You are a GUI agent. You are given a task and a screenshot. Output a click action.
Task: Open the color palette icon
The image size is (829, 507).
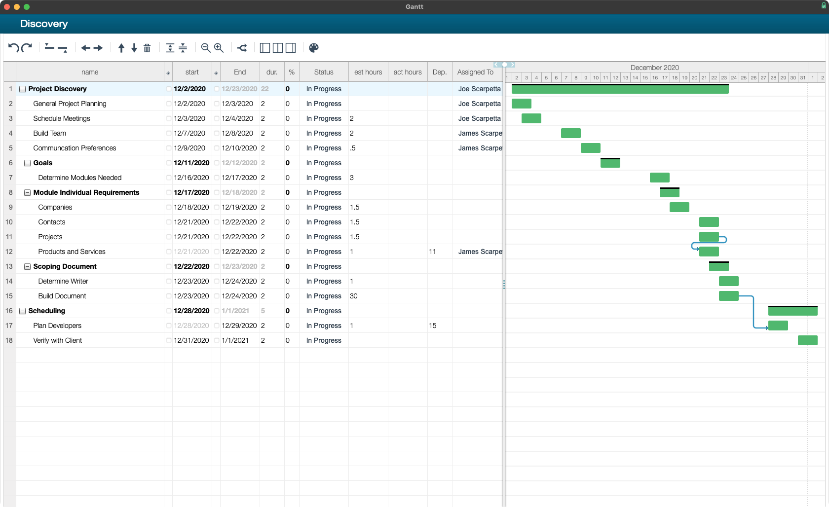314,48
